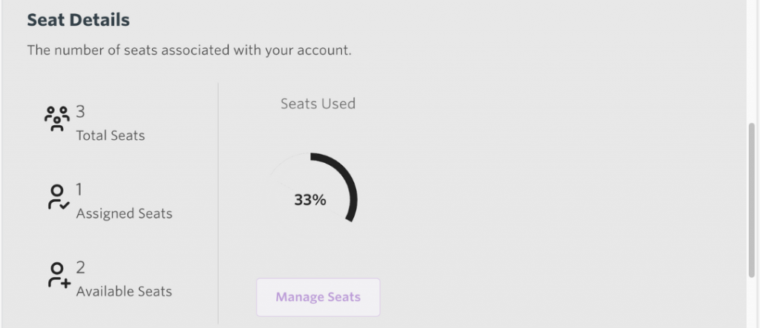Select the Assigned Seats label
The width and height of the screenshot is (760, 328).
click(124, 213)
